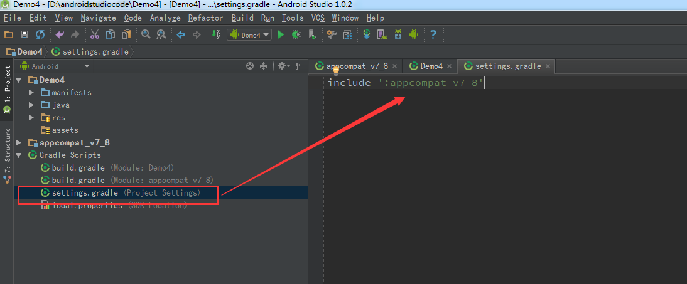Viewport: 687px width, 284px height.
Task: Run the app with green play icon
Action: 281,34
